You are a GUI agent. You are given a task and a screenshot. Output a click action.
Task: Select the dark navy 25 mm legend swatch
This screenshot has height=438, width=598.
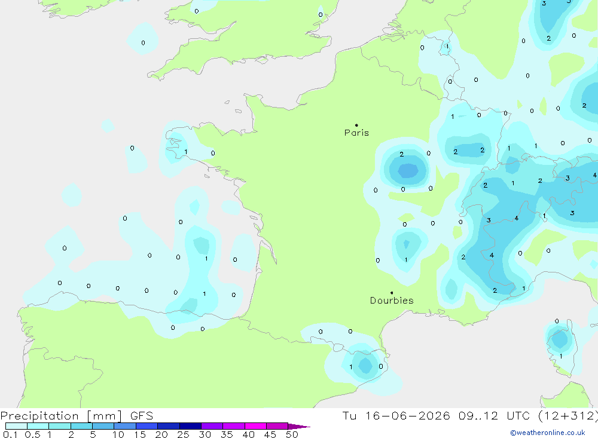pos(190,426)
